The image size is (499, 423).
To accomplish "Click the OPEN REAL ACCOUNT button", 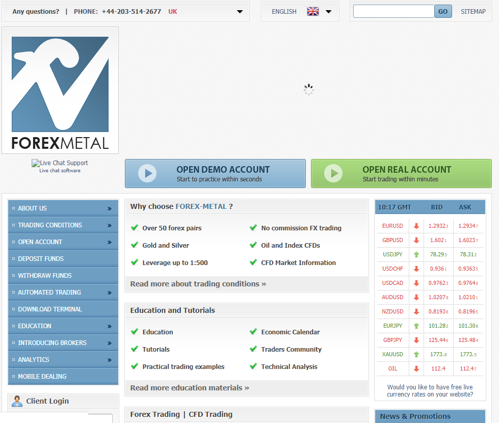I will pos(401,173).
